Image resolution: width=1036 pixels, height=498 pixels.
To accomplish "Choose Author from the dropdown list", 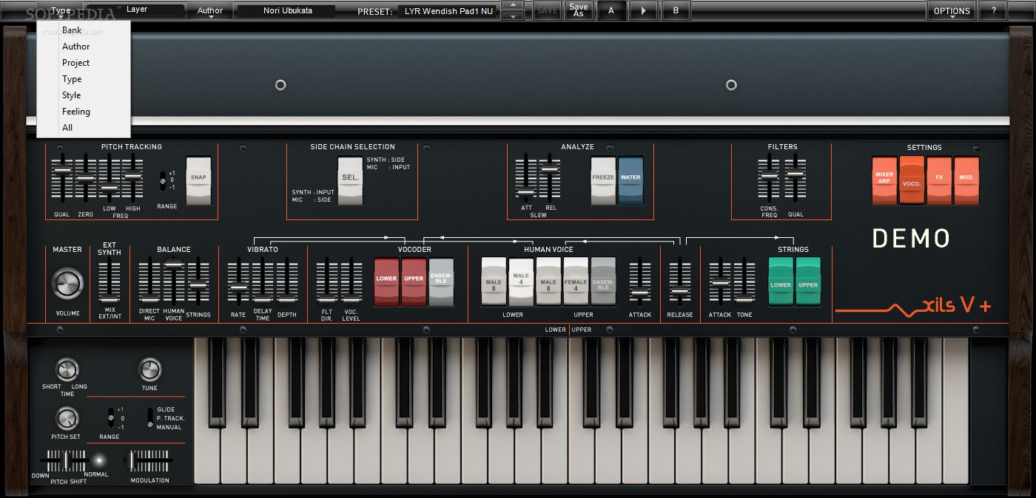I will pyautogui.click(x=84, y=47).
